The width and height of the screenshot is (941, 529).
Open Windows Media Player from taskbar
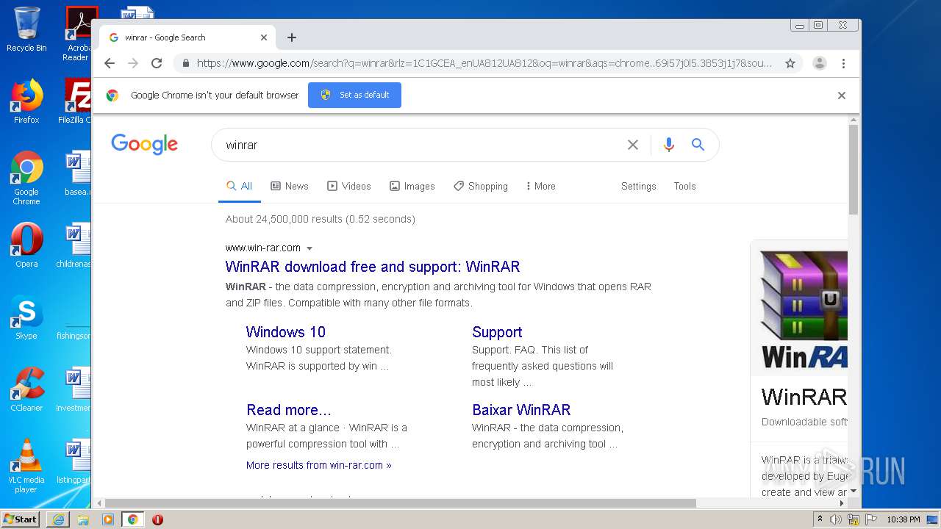tap(108, 519)
